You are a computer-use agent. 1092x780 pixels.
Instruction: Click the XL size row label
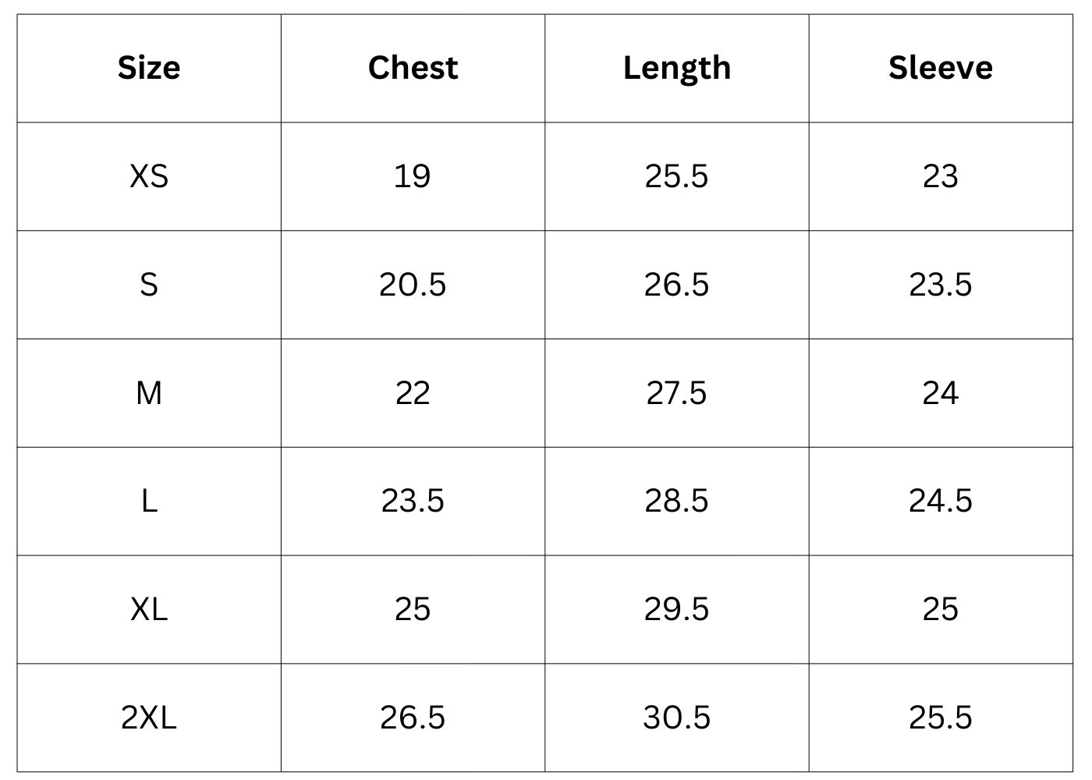click(x=149, y=609)
